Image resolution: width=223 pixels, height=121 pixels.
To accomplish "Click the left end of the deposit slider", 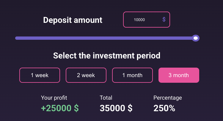I will coord(17,38).
